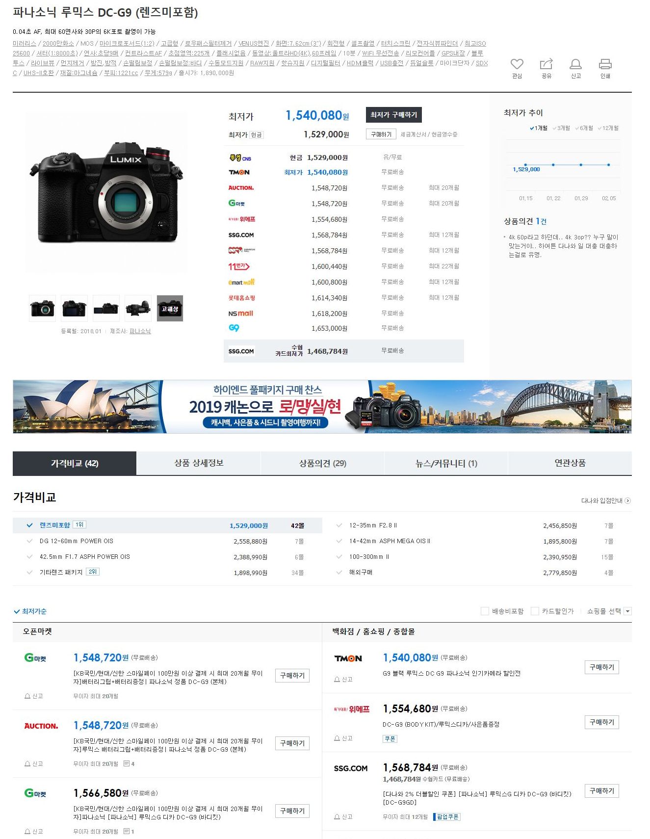The image size is (650, 839).
Task: Select the 14-42mm ASPH MEGA OIS II option
Action: tap(390, 541)
